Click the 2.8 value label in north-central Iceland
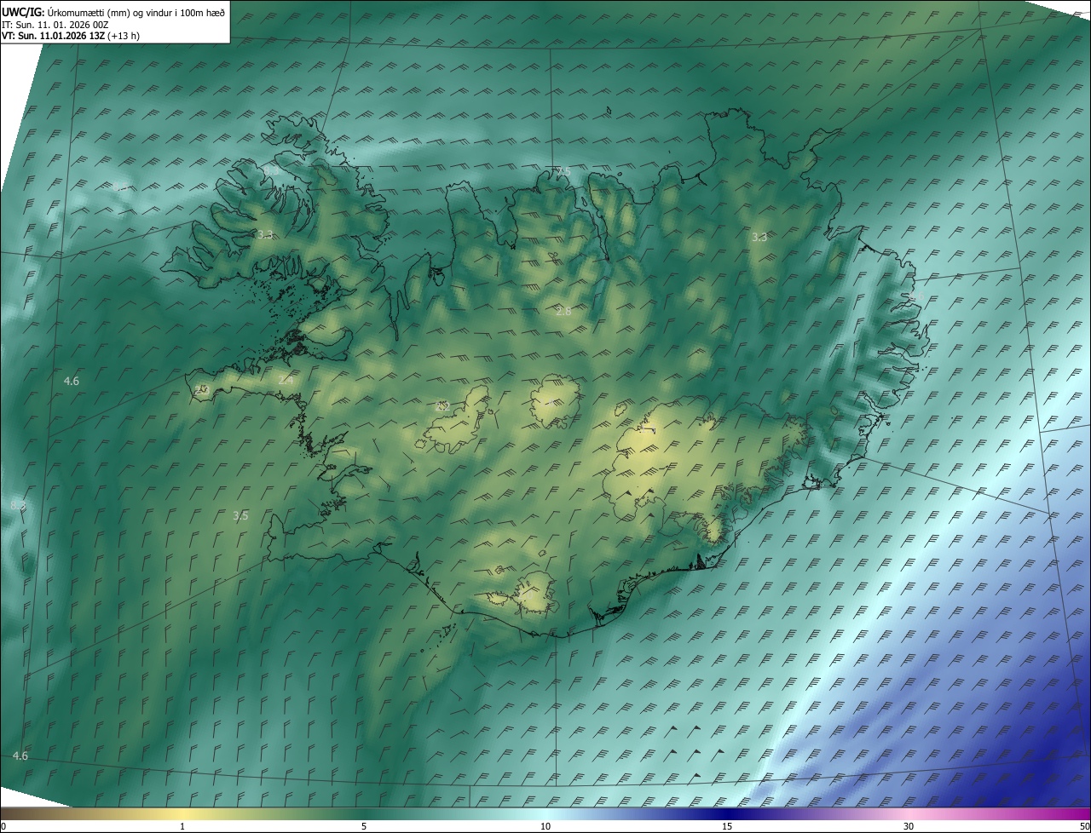The image size is (1091, 833). pyautogui.click(x=563, y=312)
